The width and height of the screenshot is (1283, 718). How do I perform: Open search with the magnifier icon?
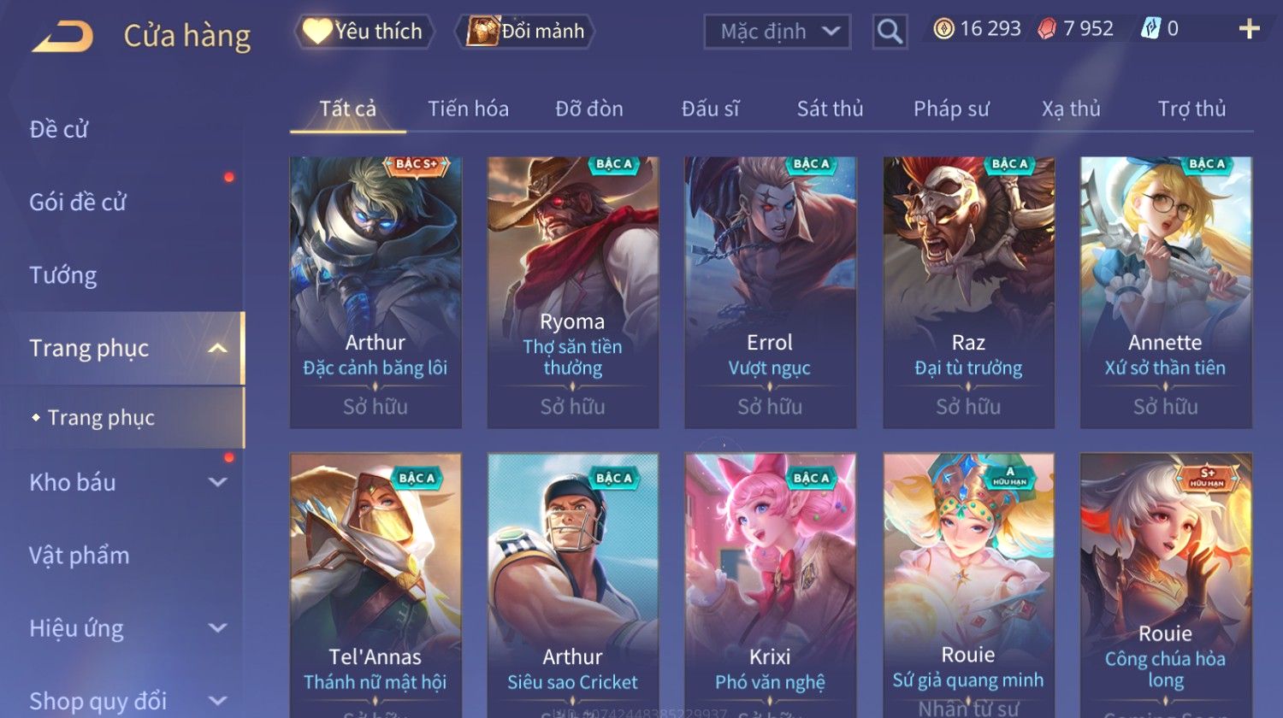890,32
